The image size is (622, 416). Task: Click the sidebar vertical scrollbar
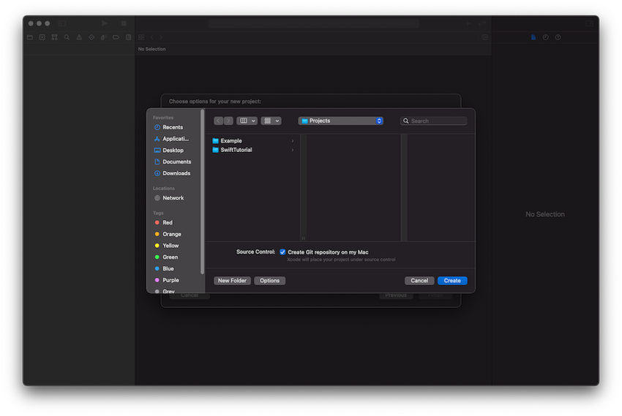pos(202,192)
